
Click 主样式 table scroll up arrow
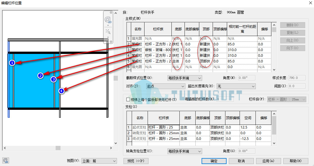pos(274,25)
